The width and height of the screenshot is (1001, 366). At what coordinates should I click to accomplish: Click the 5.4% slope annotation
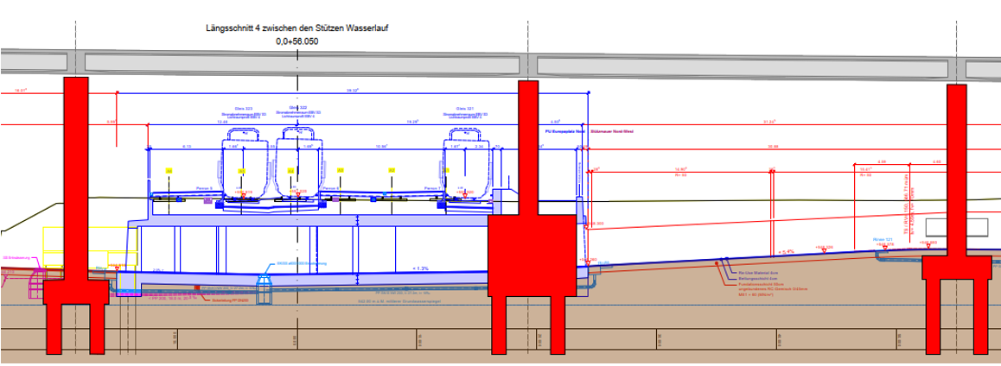[786, 251]
